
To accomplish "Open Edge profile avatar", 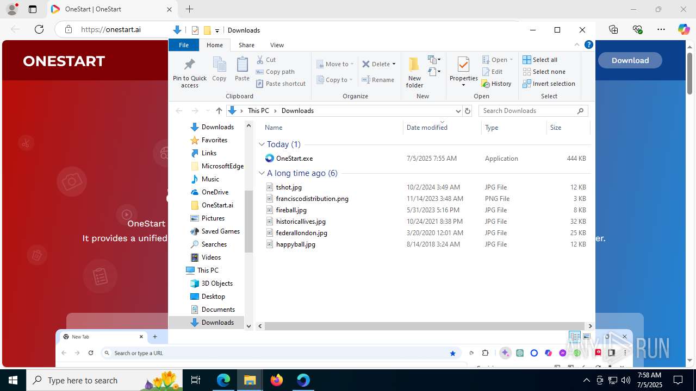I will pos(11,9).
